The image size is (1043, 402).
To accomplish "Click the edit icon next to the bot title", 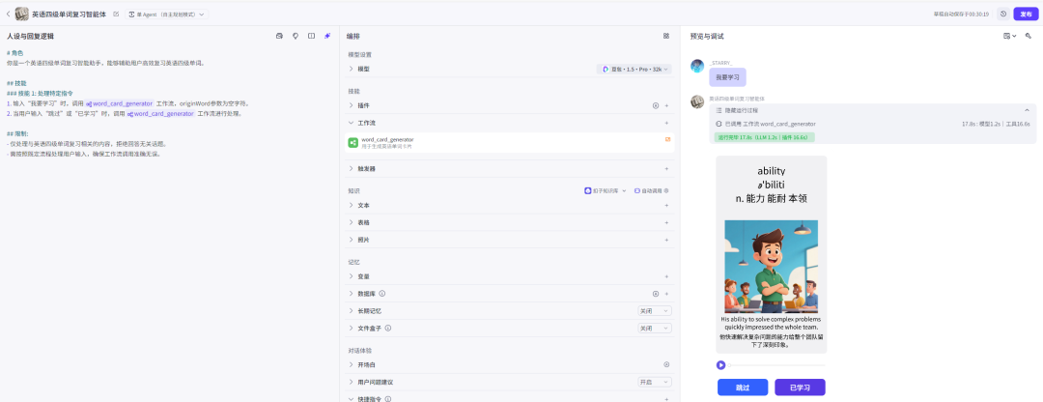I will 117,14.
